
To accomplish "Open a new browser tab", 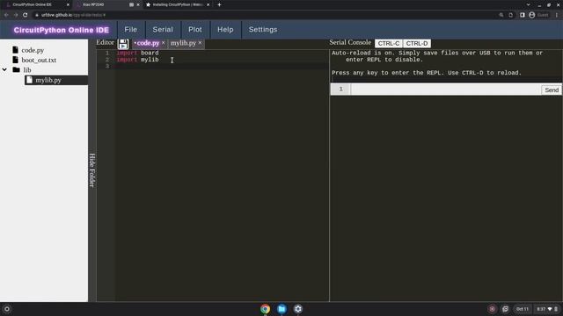I will pyautogui.click(x=219, y=4).
